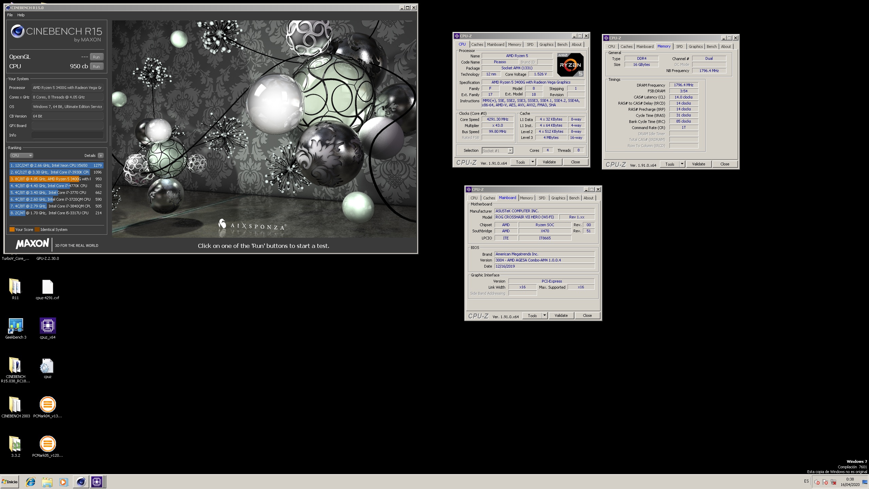
Task: Open Windows Media Player from the taskbar
Action: pos(63,482)
